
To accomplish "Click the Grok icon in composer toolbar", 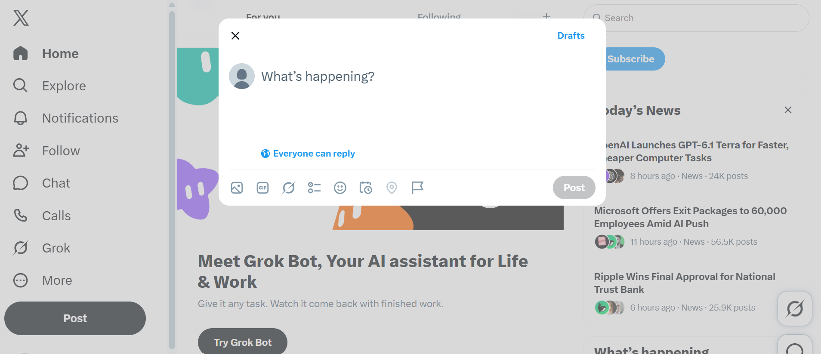I will 288,188.
